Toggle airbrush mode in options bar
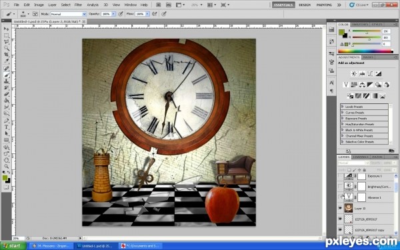Image resolution: width=400 pixels, height=250 pixels. coord(155,14)
